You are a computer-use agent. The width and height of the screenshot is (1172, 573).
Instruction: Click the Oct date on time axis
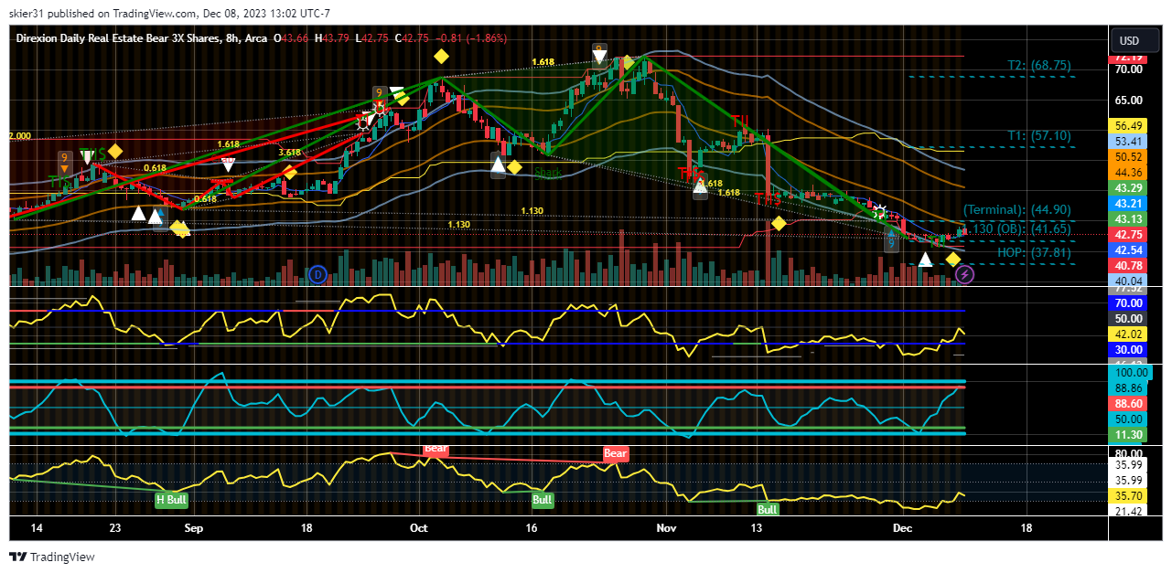[x=418, y=528]
